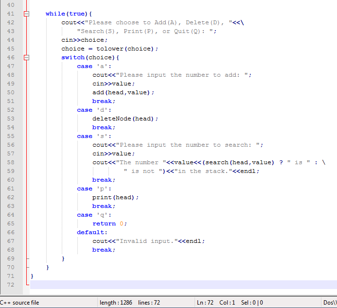Click the C++ source file status label
Image resolution: width=337 pixels, height=308 pixels.
click(x=20, y=303)
